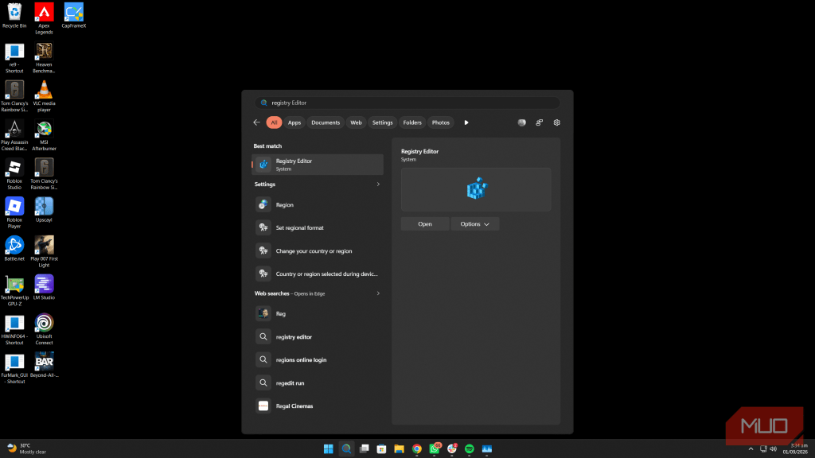Open Task View on the taskbar
Viewport: 815px width, 458px height.
click(364, 448)
